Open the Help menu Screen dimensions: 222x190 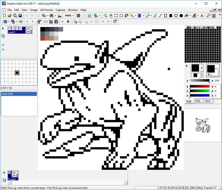point(84,10)
